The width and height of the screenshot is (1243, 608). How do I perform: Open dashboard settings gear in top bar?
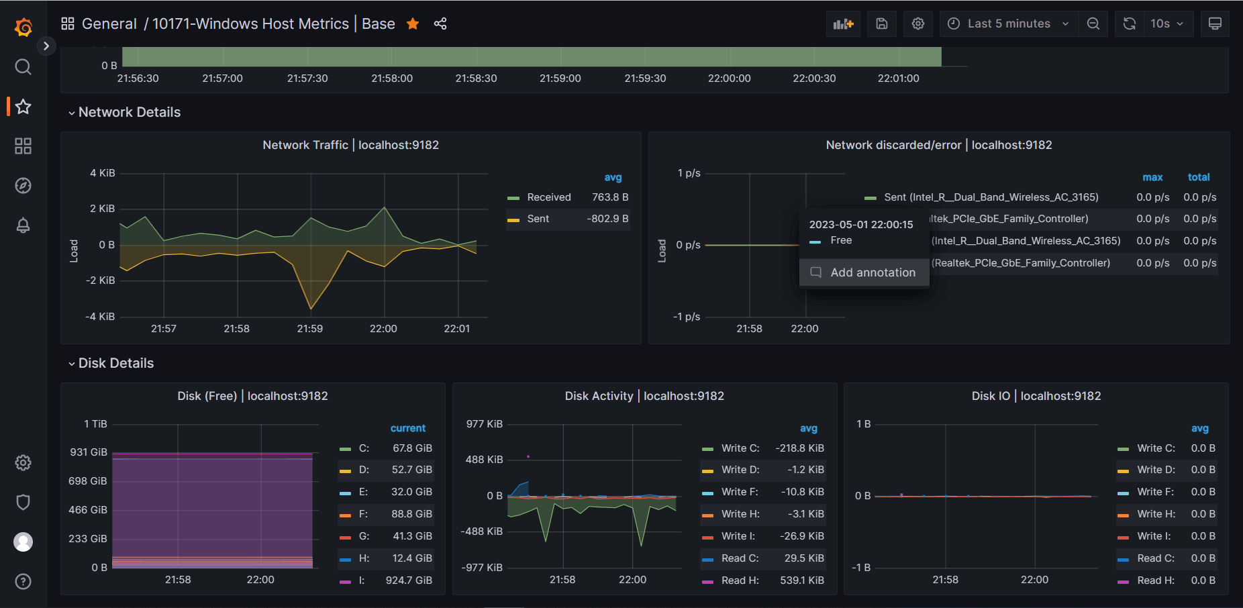pyautogui.click(x=918, y=24)
